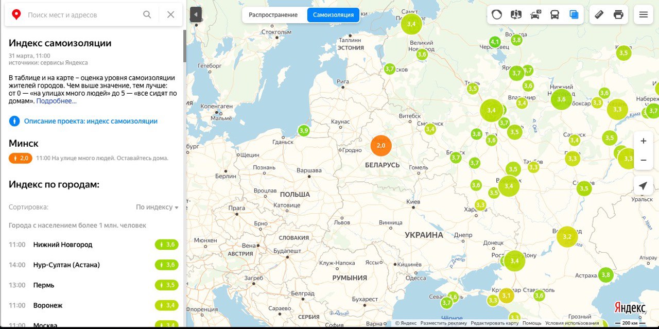Open Редактировать карту link
Screen dimensions: 659x329
pyautogui.click(x=495, y=323)
